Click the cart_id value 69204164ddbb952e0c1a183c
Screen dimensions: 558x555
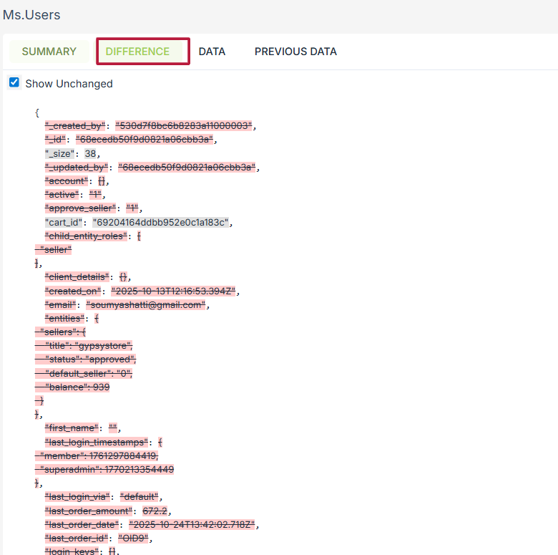(x=160, y=222)
